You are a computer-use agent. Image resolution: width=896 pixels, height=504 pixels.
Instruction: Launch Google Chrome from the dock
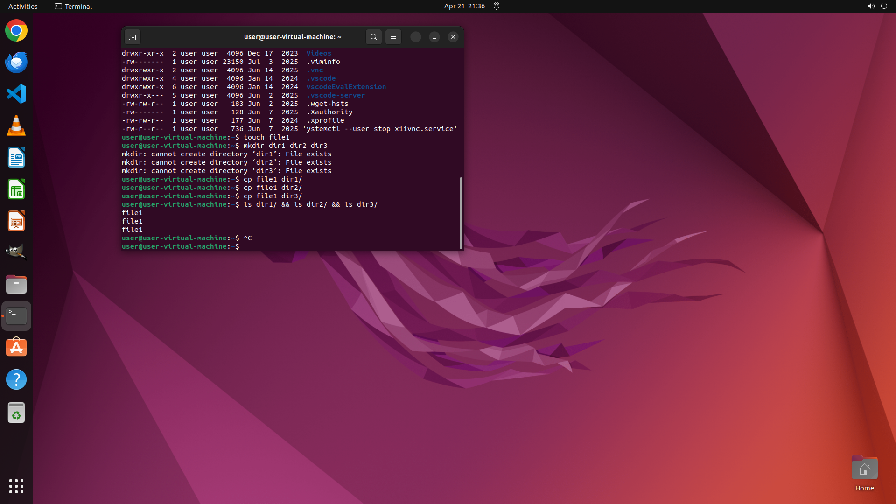point(16,31)
